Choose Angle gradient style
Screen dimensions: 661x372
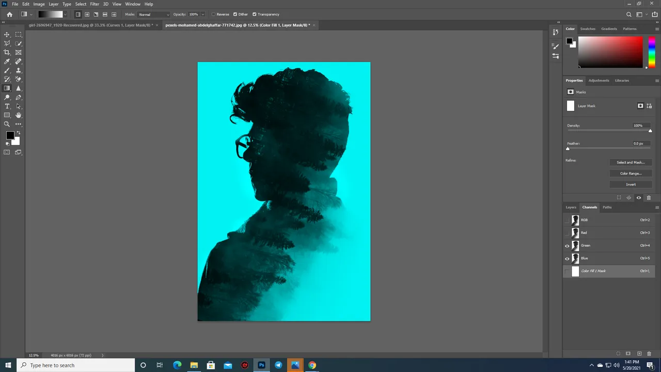click(96, 14)
